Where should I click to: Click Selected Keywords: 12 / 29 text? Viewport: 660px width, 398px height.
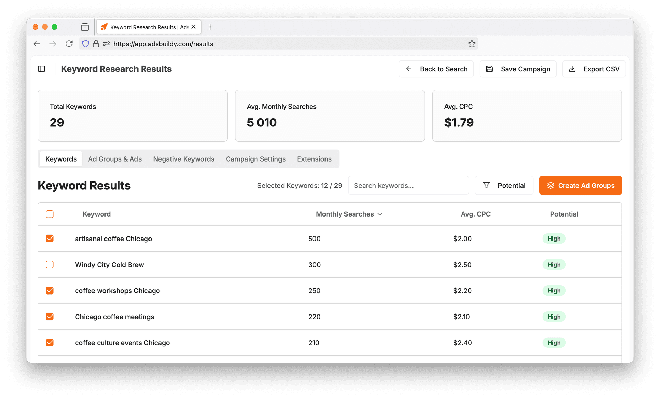click(299, 186)
